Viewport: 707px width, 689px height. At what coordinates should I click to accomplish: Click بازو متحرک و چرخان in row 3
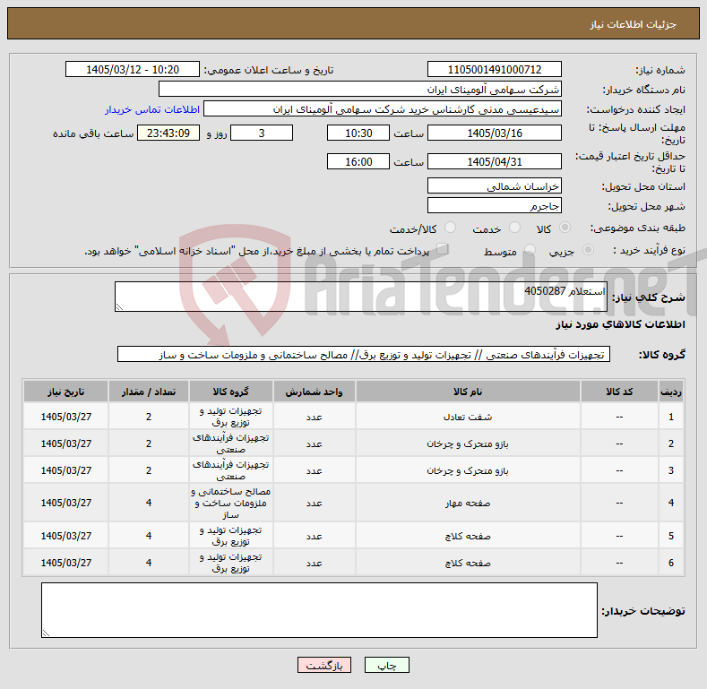coord(468,470)
